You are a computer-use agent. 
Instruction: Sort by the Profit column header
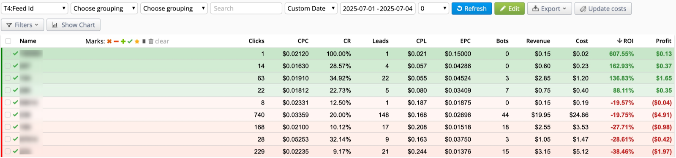click(x=663, y=41)
